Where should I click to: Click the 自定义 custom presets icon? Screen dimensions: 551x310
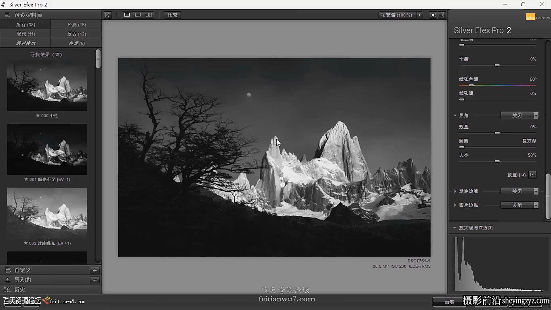[x=8, y=270]
